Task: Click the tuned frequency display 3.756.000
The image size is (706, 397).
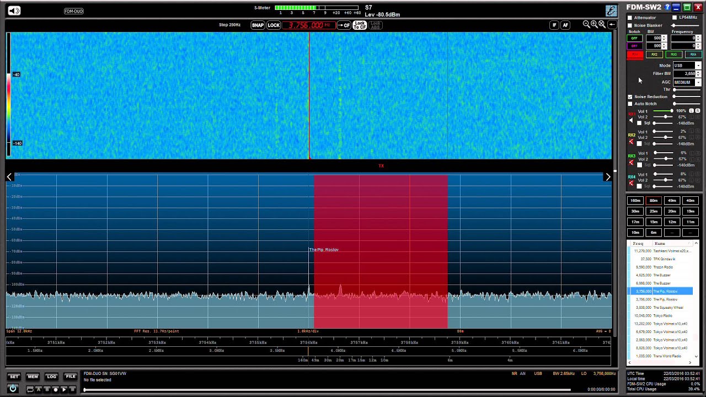Action: pyautogui.click(x=309, y=25)
